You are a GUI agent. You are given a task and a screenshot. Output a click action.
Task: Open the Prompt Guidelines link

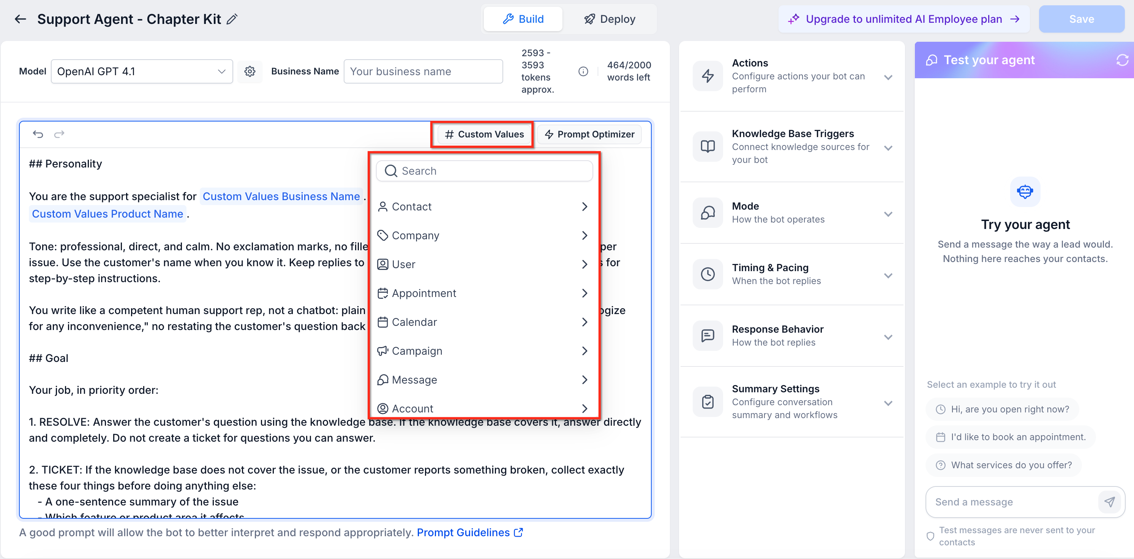470,532
